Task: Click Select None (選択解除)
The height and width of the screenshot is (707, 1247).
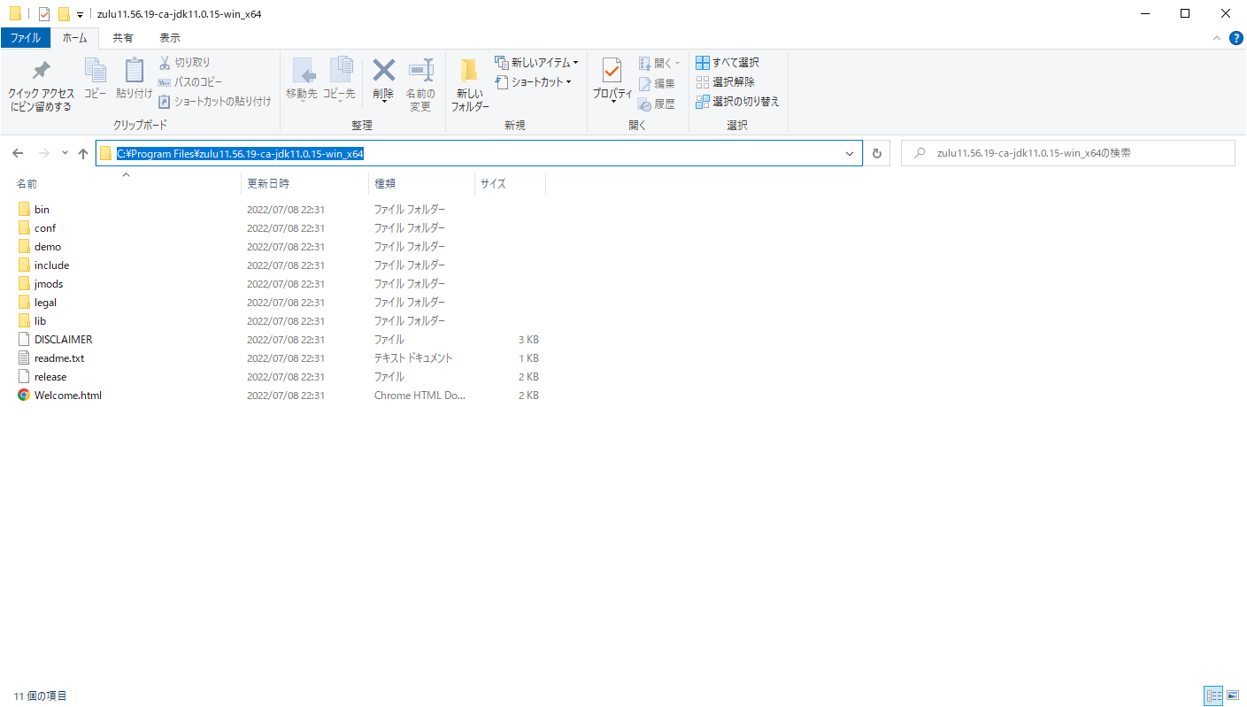Action: [x=726, y=82]
